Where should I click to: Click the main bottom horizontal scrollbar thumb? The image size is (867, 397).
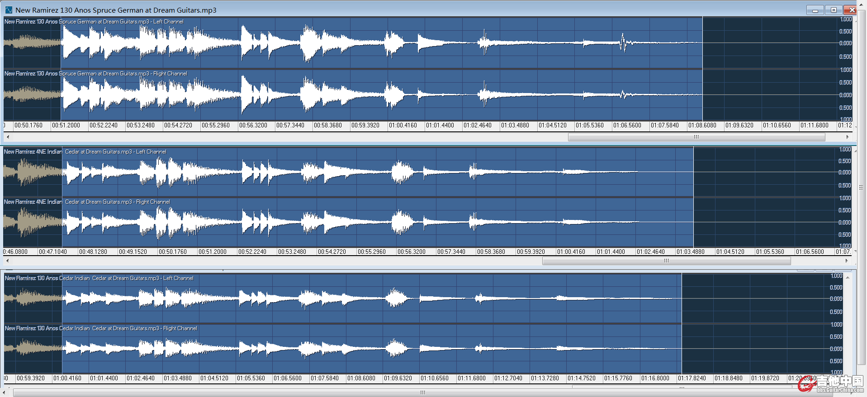pos(422,392)
